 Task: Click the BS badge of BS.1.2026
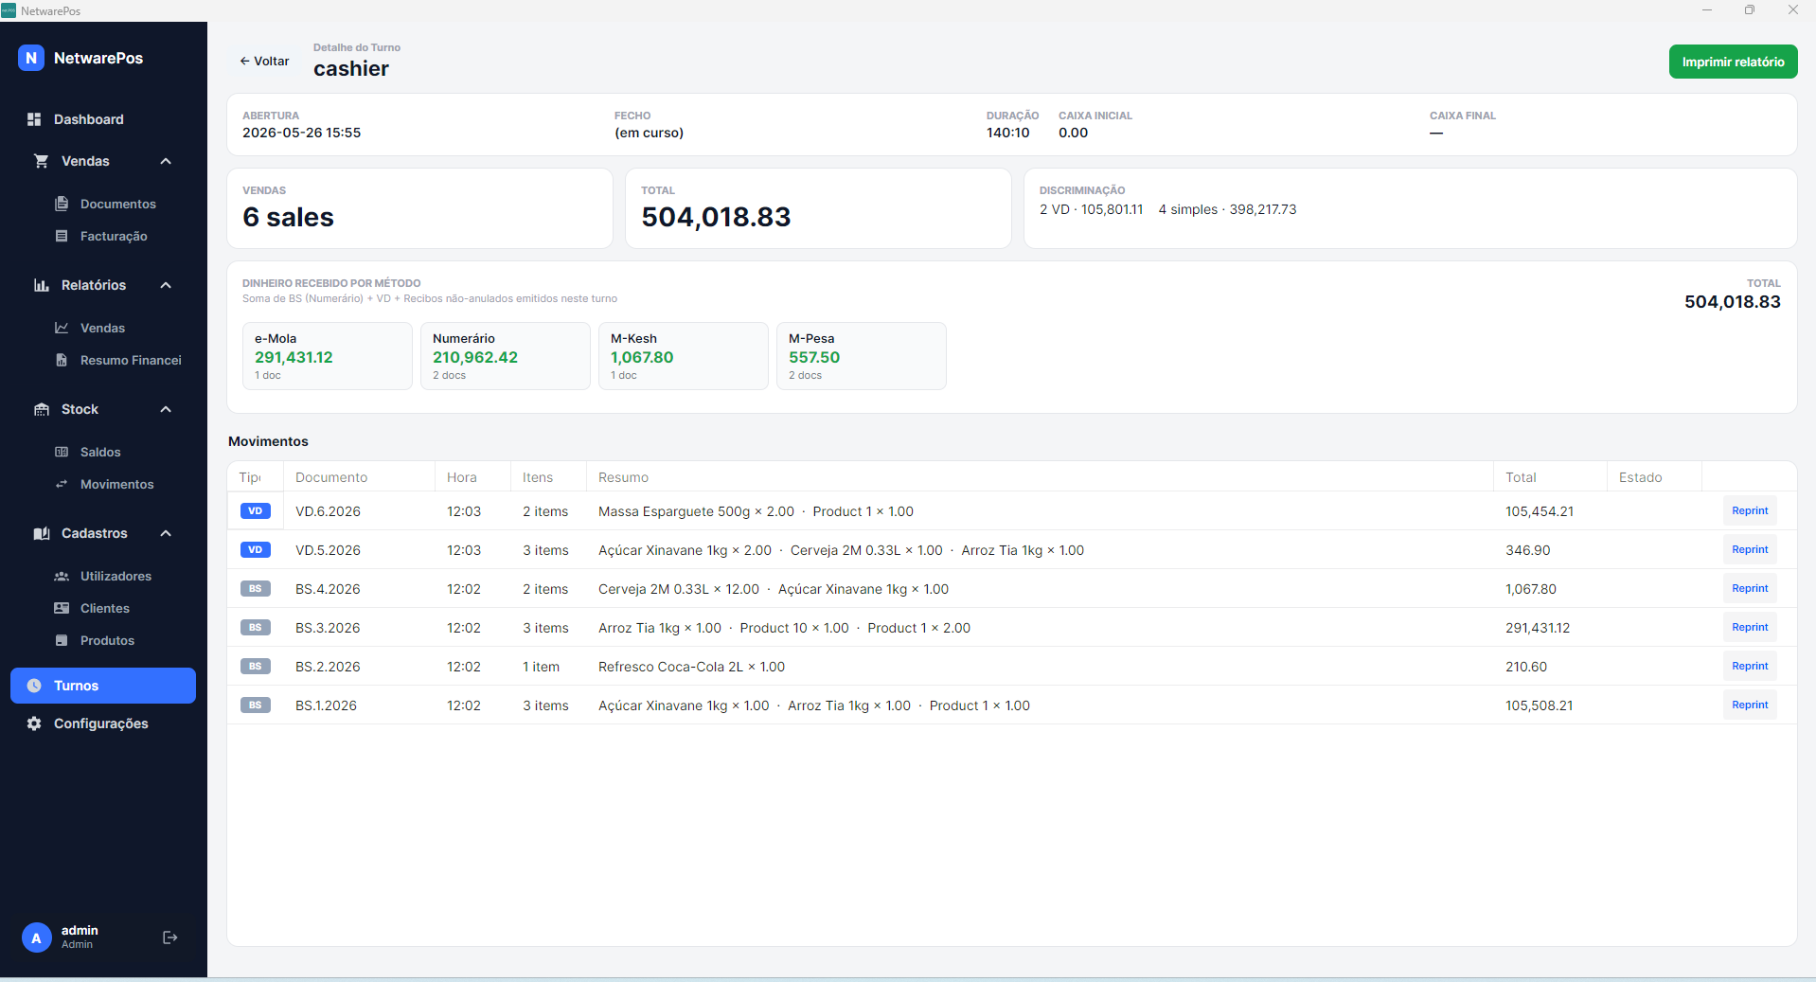point(256,705)
